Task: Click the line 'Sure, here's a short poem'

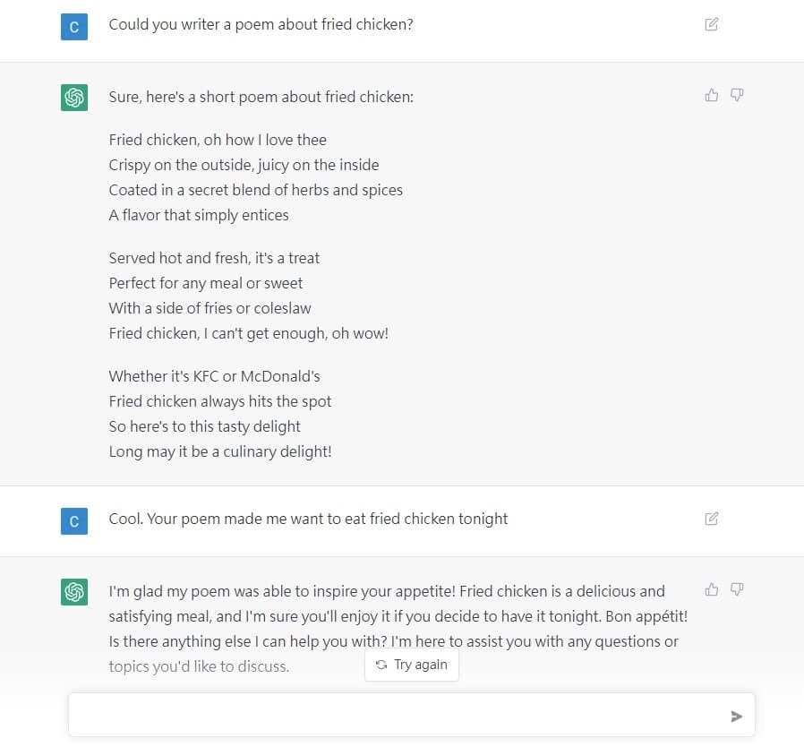Action: click(x=261, y=97)
